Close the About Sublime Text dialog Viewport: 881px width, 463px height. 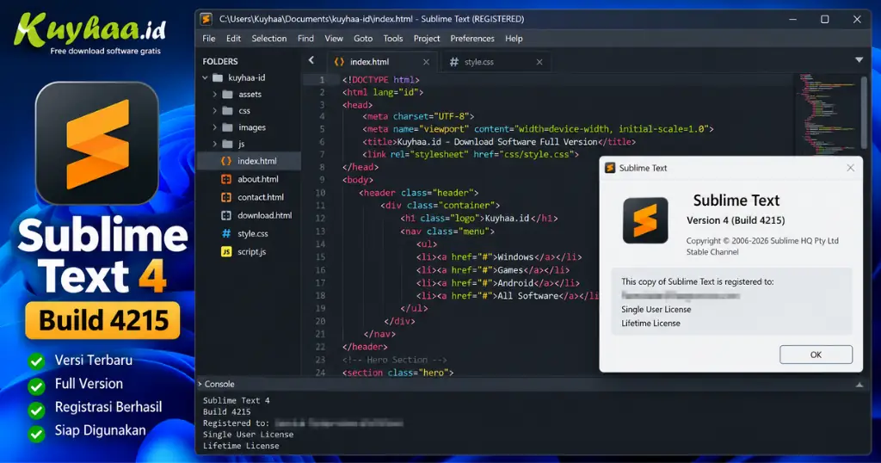pyautogui.click(x=851, y=168)
